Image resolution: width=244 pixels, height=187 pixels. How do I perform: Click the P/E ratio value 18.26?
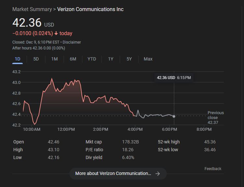[x=128, y=150]
